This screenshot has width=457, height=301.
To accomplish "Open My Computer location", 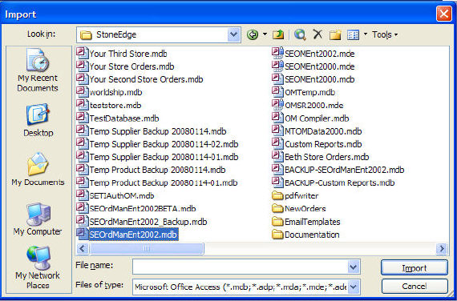I will 38,219.
